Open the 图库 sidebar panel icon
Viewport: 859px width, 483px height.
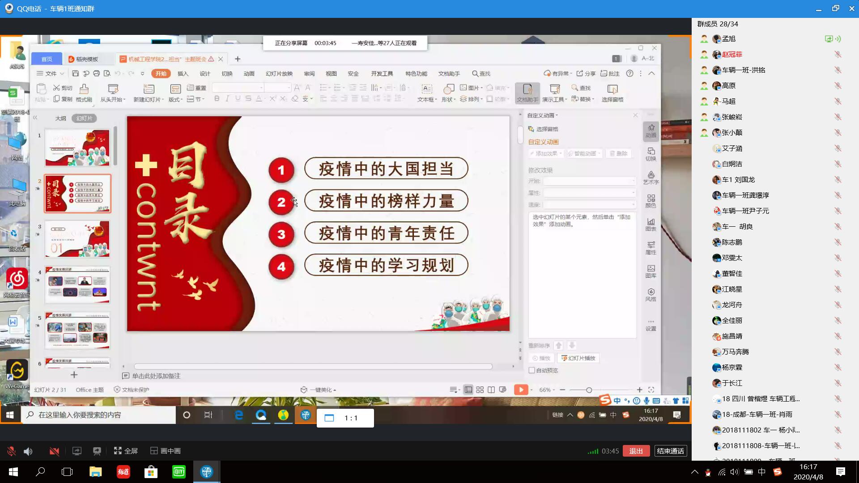(651, 271)
